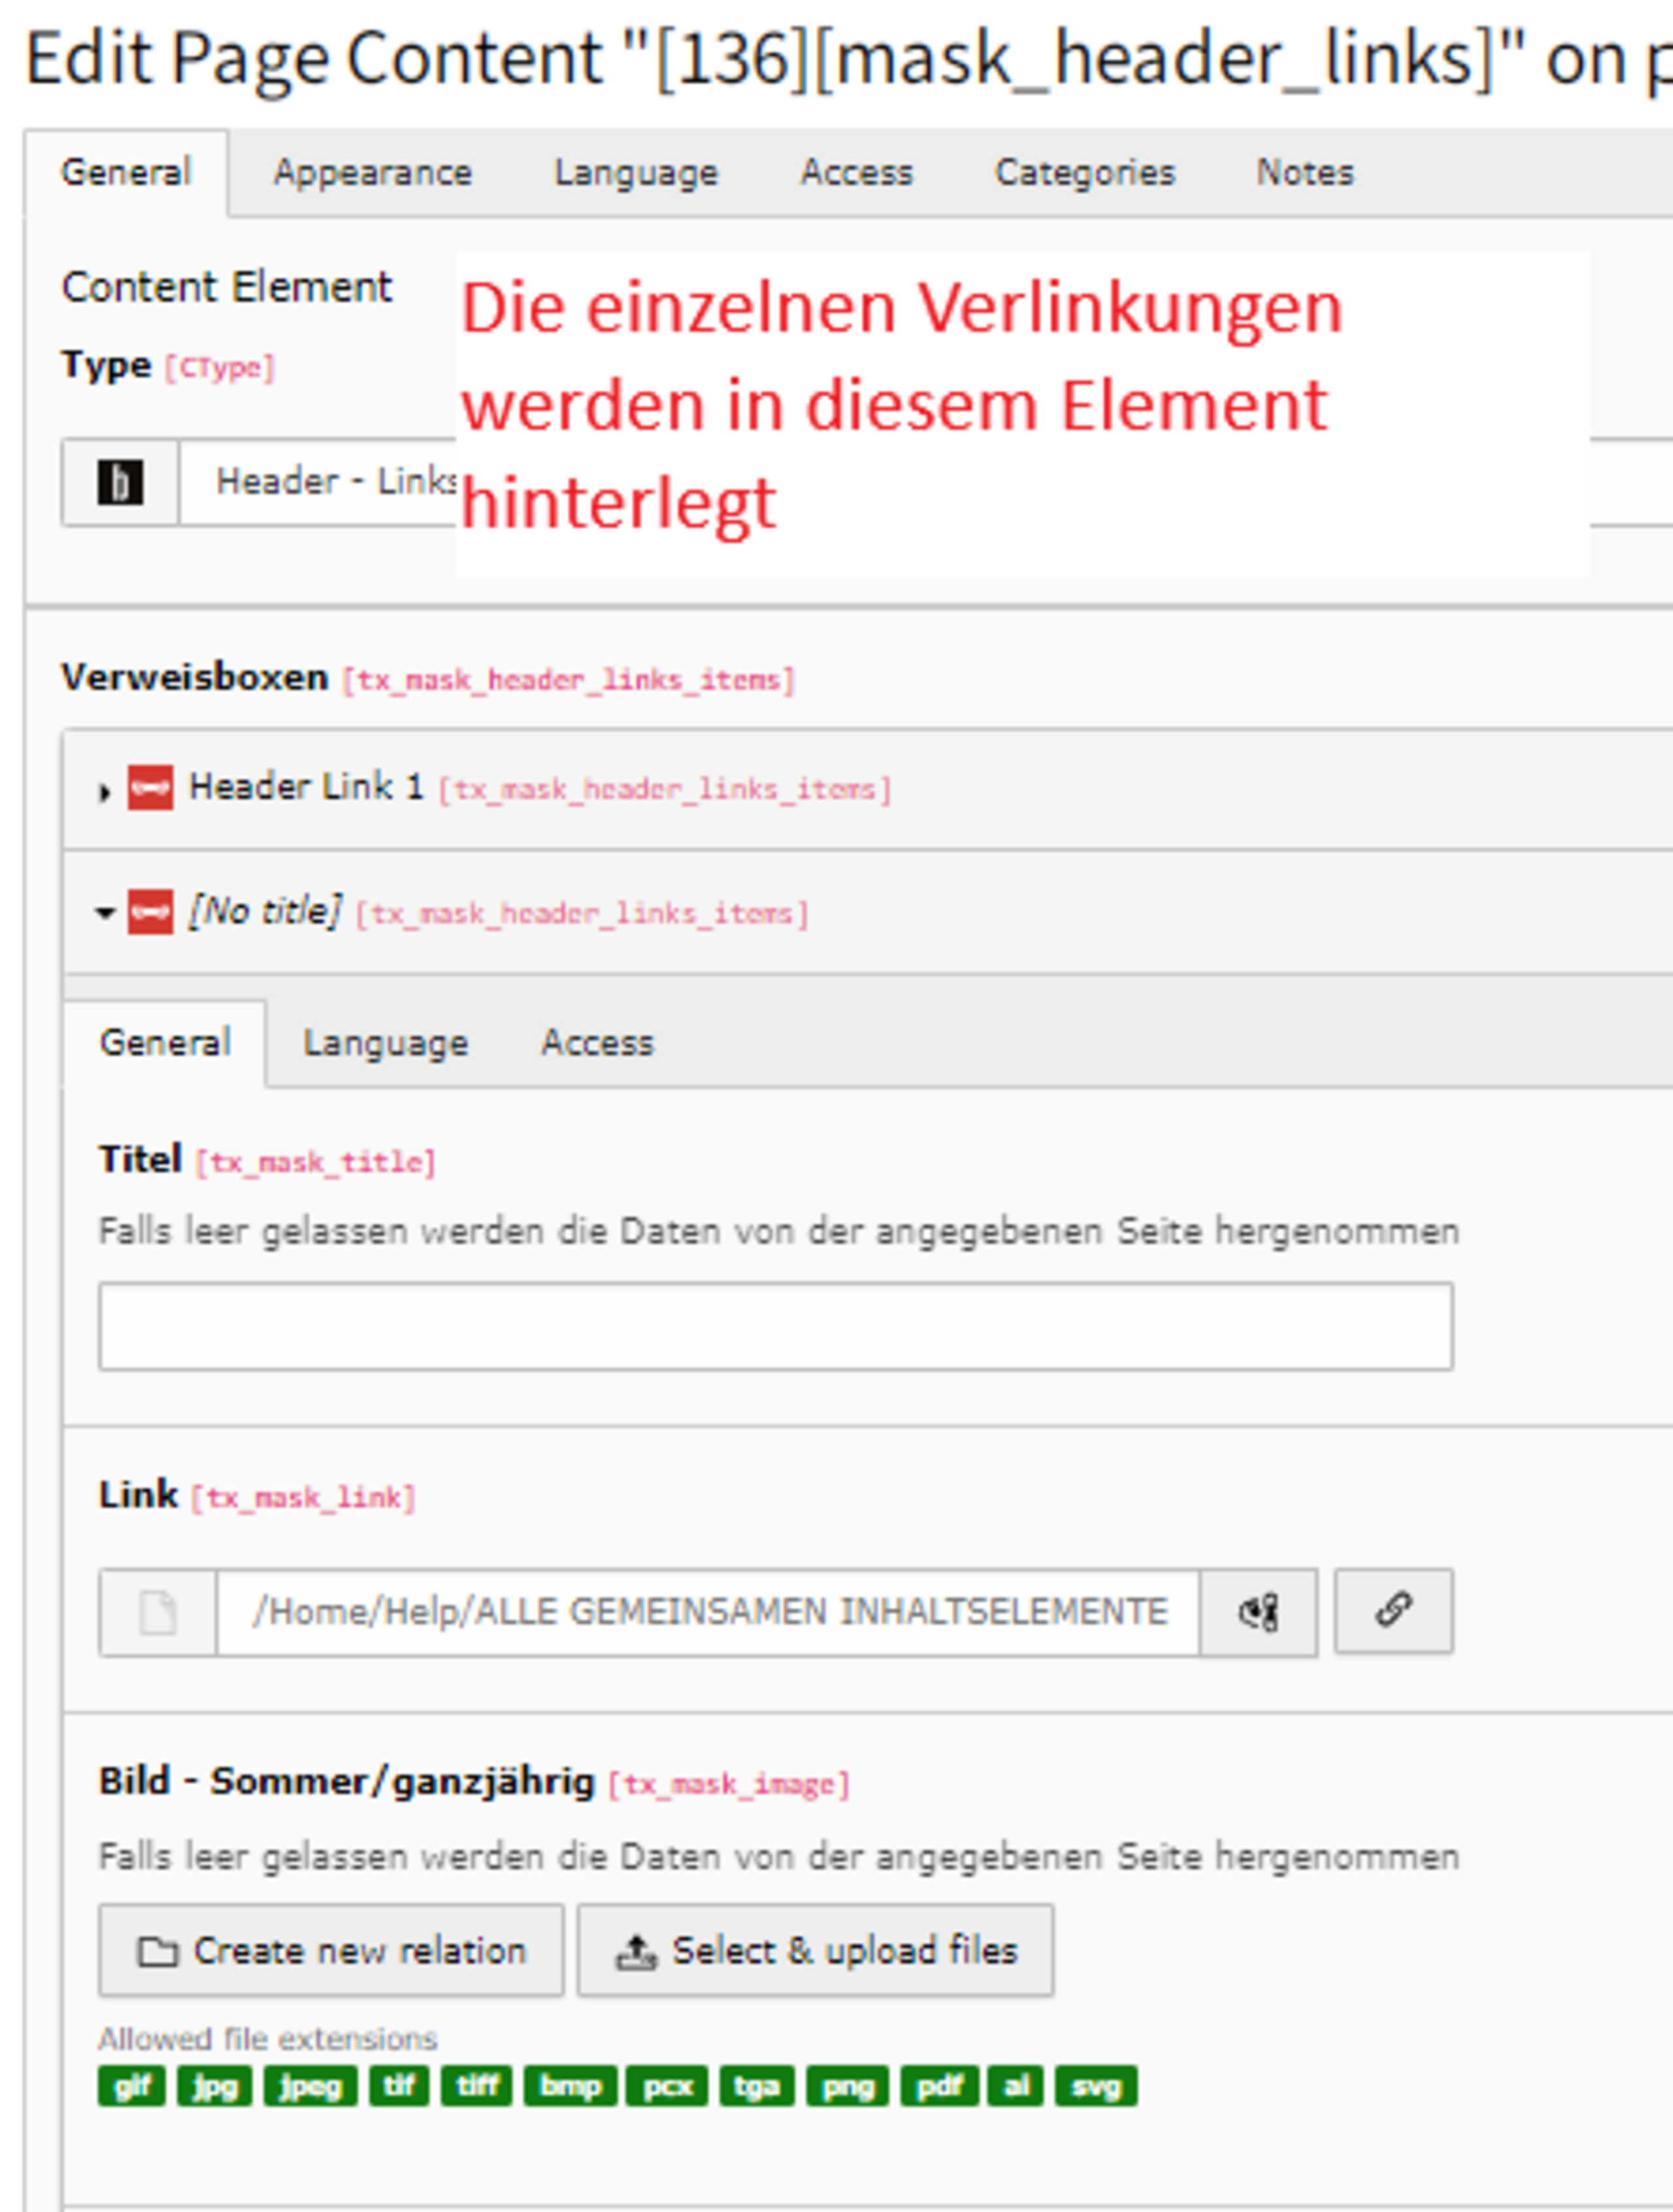Open the inner Language tab of item
This screenshot has width=1673, height=2212.
(x=385, y=1043)
